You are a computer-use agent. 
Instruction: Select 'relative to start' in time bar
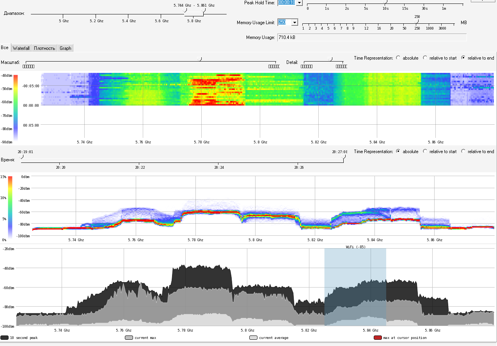tap(425, 151)
